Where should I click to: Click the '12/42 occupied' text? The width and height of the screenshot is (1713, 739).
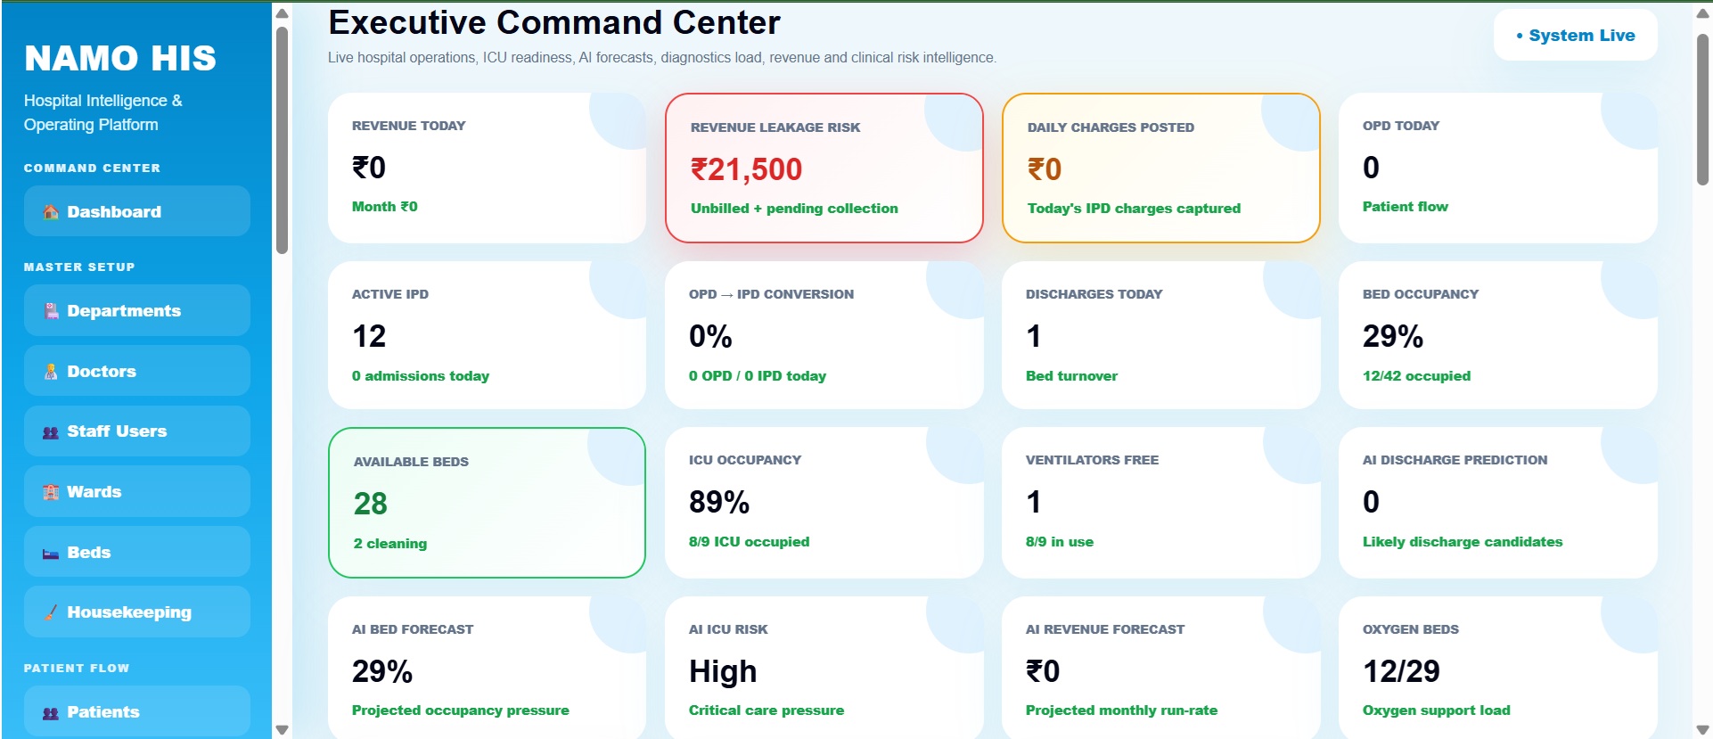(1417, 376)
